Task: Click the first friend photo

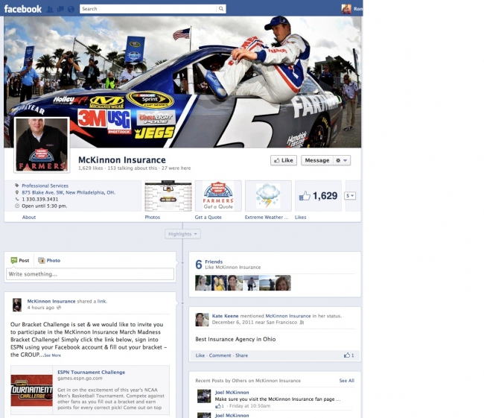Action: [x=203, y=283]
